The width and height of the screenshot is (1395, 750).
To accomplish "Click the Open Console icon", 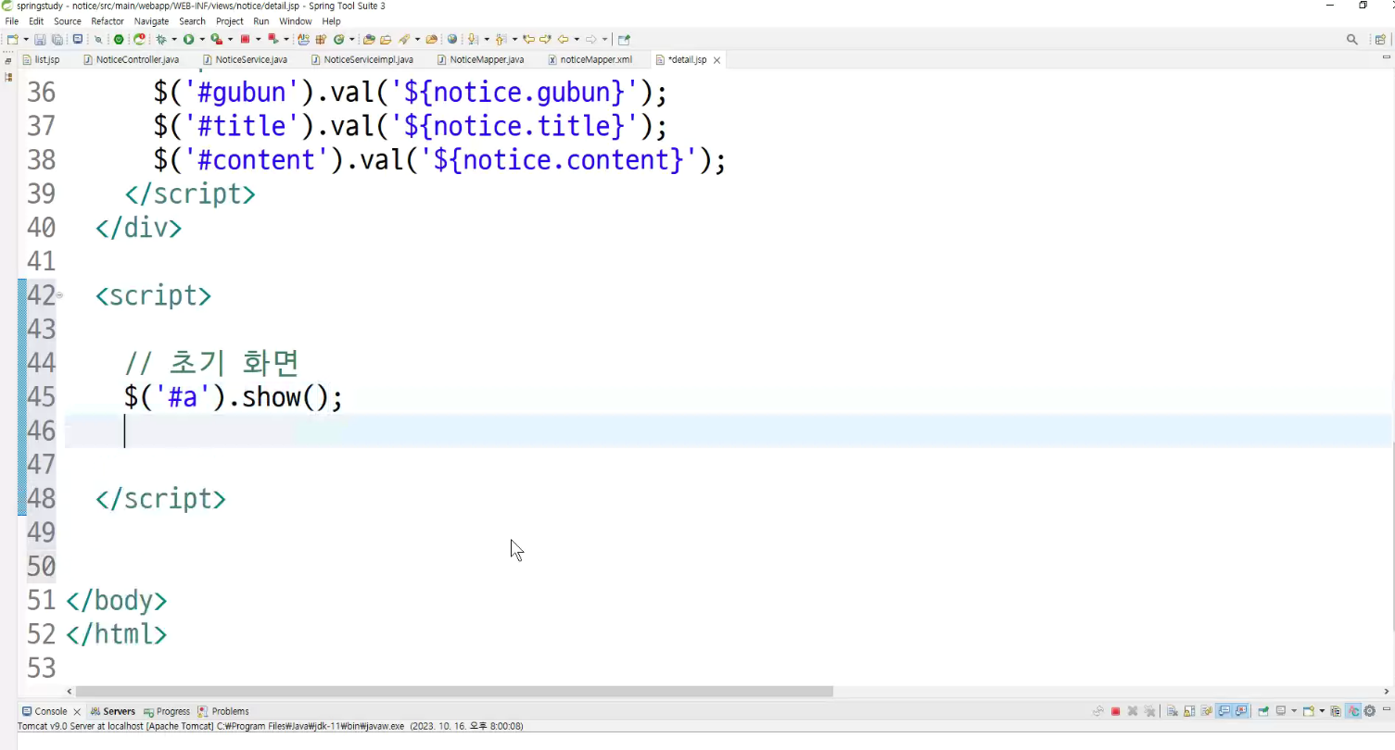I will click(x=1308, y=711).
